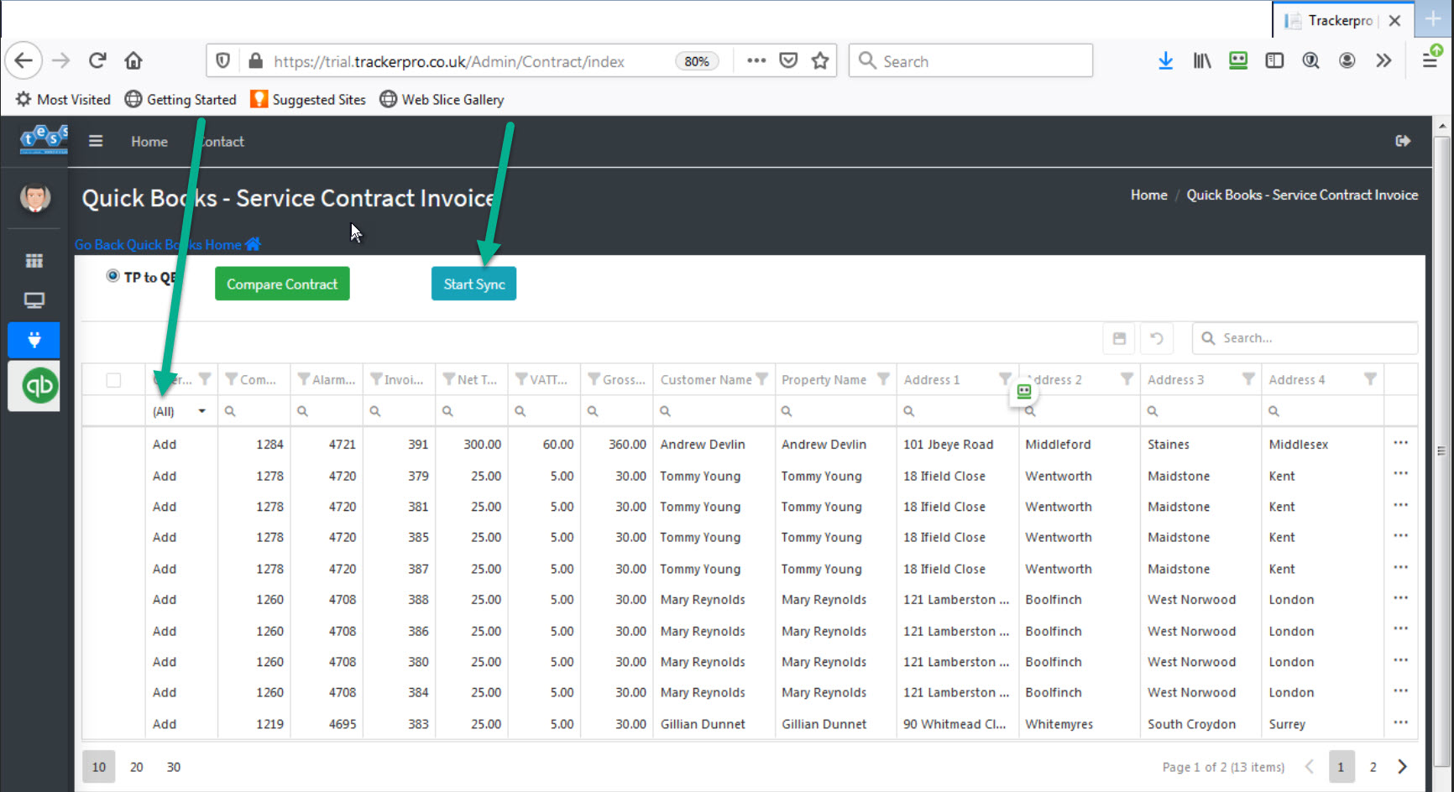Toggle the Trackerpro sidebar hamburger icon
Image resolution: width=1454 pixels, height=792 pixels.
(x=96, y=141)
